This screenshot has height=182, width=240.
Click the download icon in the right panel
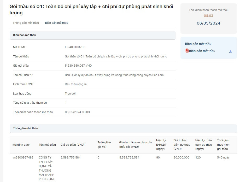(230, 51)
